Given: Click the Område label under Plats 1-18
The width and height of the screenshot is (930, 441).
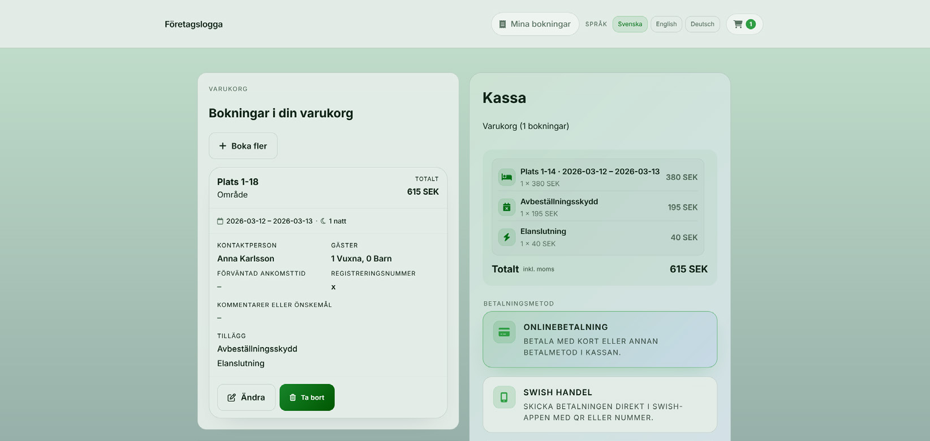Looking at the screenshot, I should click(x=232, y=195).
